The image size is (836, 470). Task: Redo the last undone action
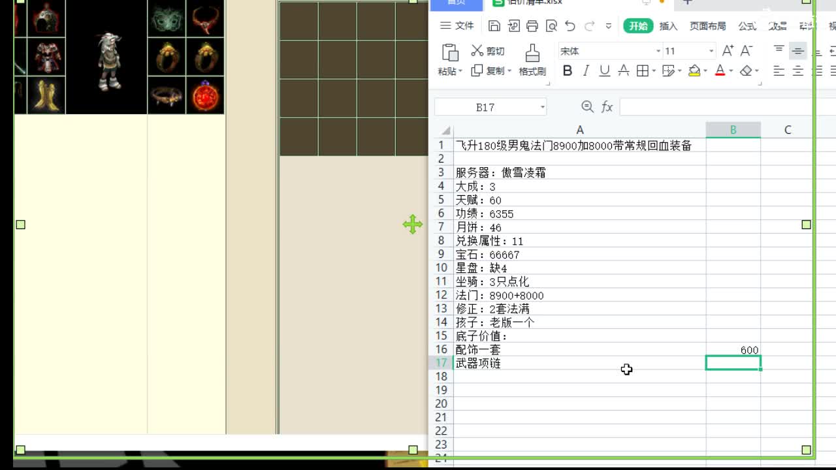pyautogui.click(x=590, y=26)
